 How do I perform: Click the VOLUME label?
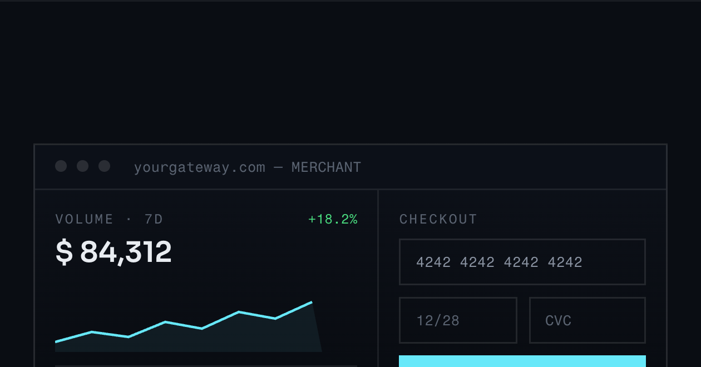(85, 219)
